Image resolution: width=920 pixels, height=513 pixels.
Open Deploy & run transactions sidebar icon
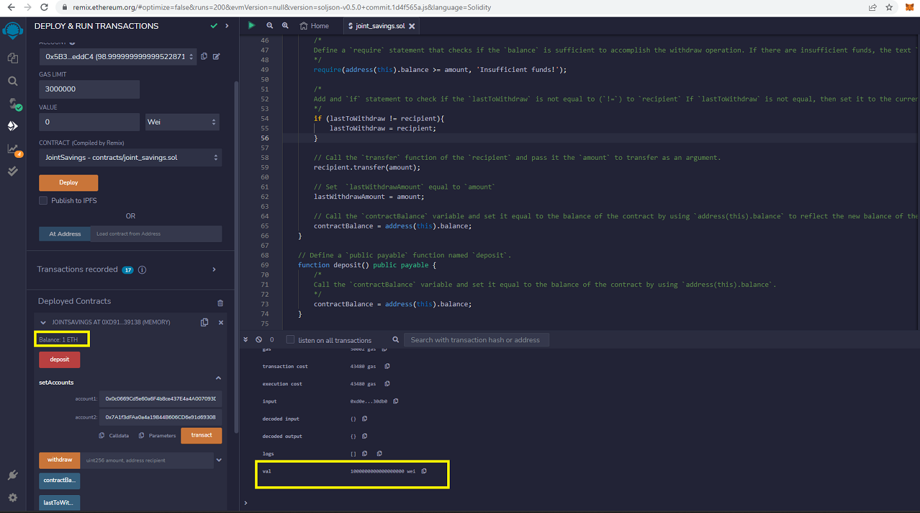tap(12, 126)
